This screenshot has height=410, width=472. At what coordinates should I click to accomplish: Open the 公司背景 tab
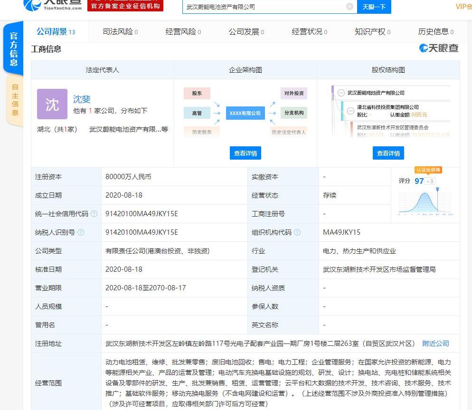(x=52, y=32)
